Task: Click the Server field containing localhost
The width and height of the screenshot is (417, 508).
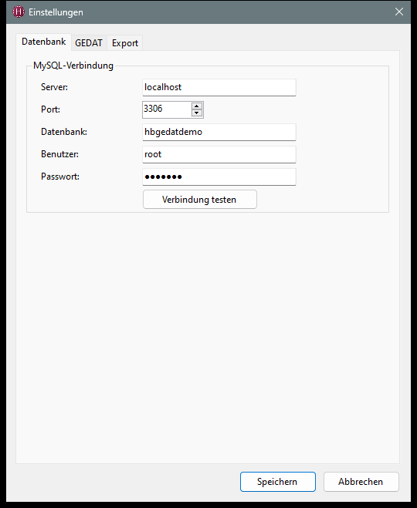Action: pyautogui.click(x=219, y=87)
